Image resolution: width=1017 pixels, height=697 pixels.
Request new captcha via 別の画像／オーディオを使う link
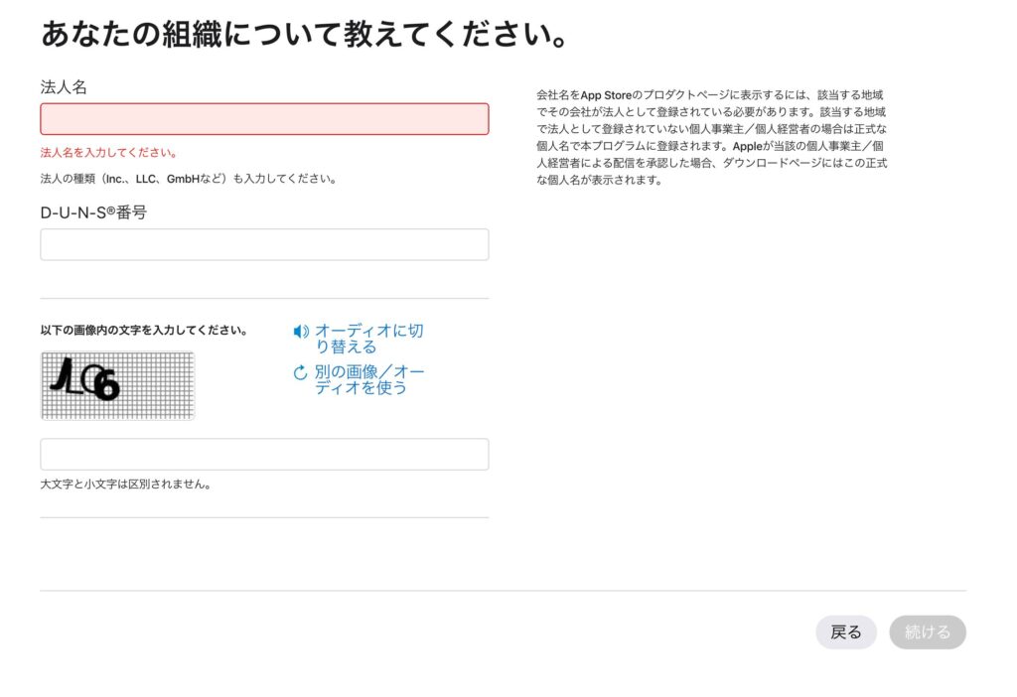click(368, 380)
